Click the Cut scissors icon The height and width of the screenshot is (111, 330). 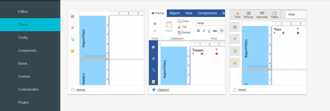[179, 27]
